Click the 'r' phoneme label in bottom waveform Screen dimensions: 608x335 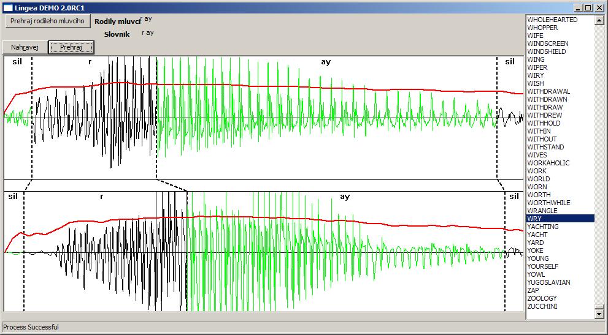(101, 197)
